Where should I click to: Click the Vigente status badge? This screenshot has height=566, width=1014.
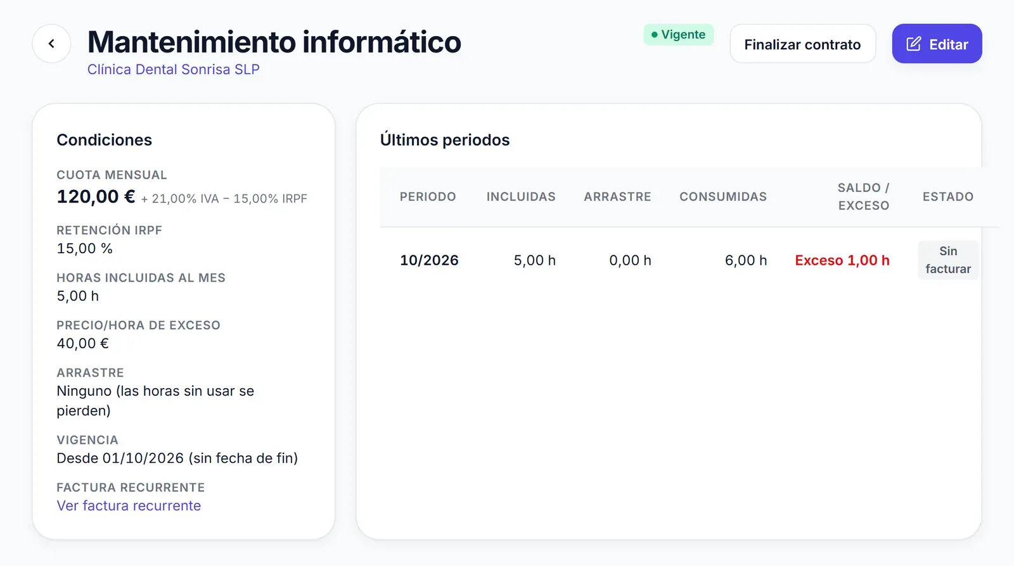click(678, 35)
